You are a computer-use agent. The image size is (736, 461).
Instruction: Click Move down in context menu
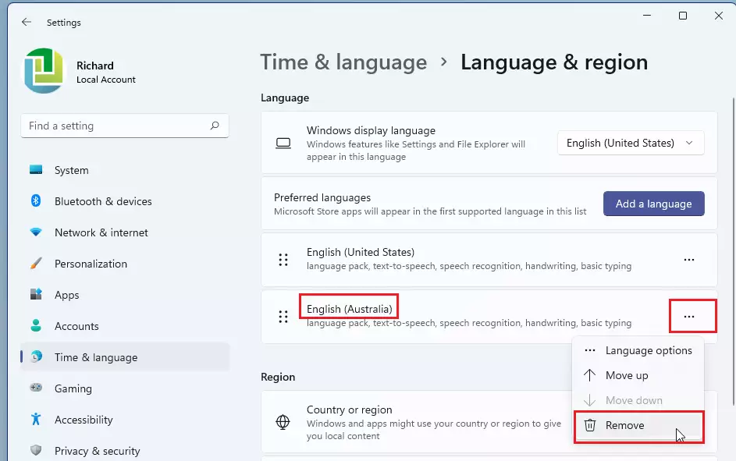(638, 400)
